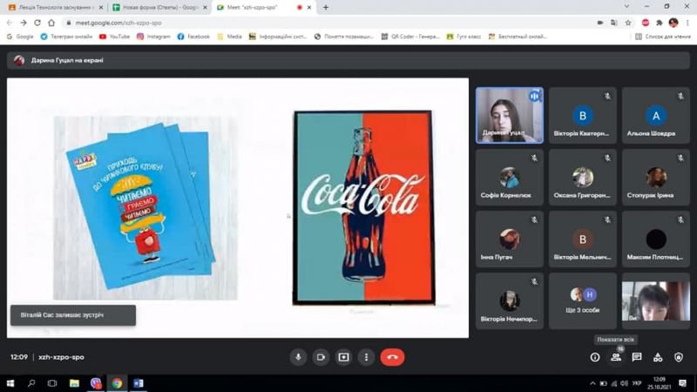697x392 pixels.
Task: Click 'Віталій Сас залишає зустріч' notification
Action: [73, 314]
